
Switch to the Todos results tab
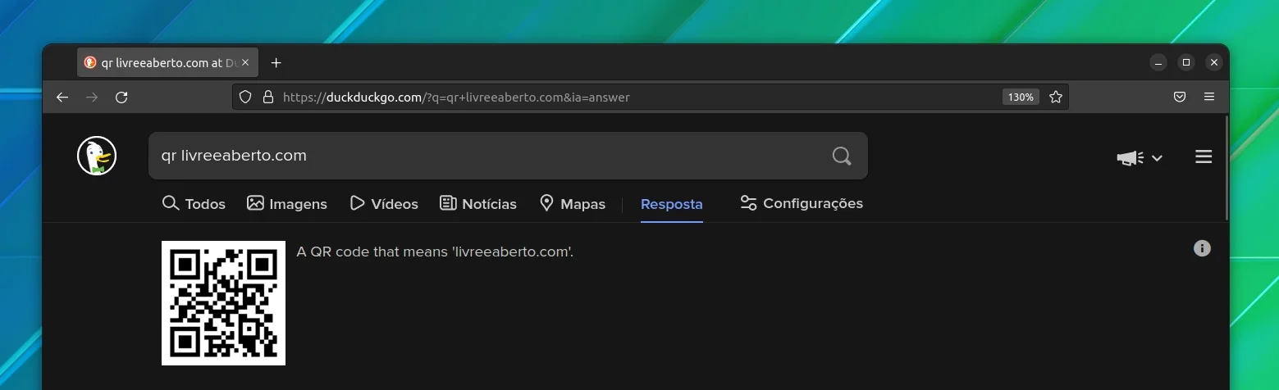tap(194, 203)
